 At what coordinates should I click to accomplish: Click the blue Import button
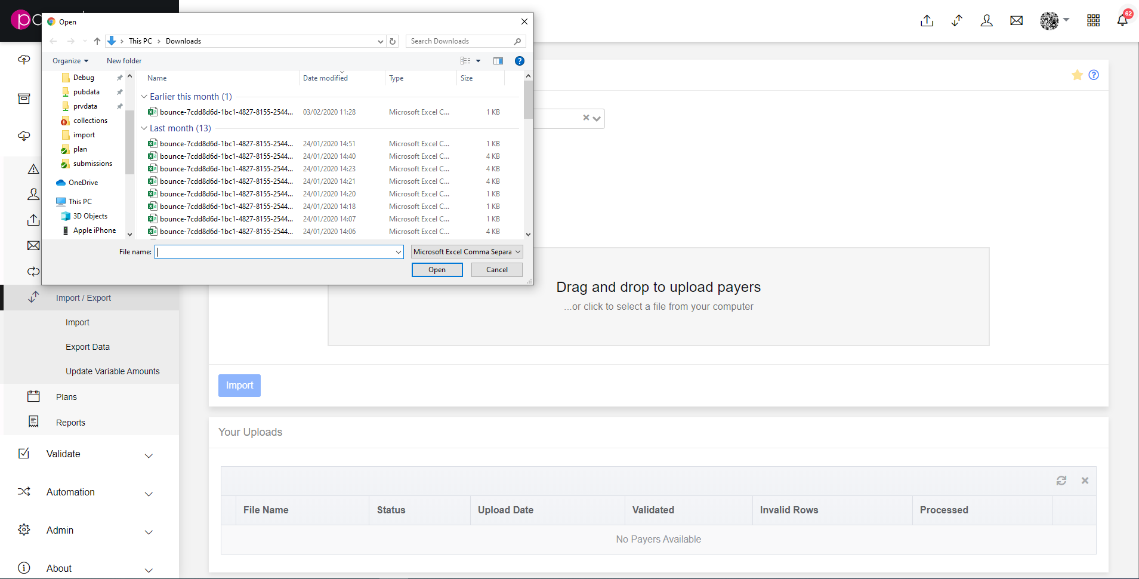pyautogui.click(x=239, y=386)
